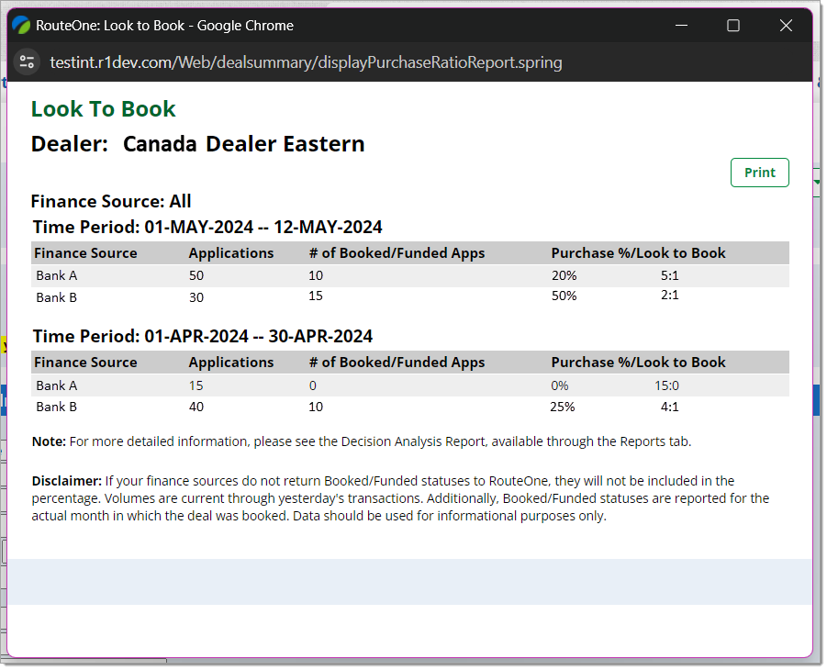Click the Disclaimer paragraph

click(x=400, y=498)
